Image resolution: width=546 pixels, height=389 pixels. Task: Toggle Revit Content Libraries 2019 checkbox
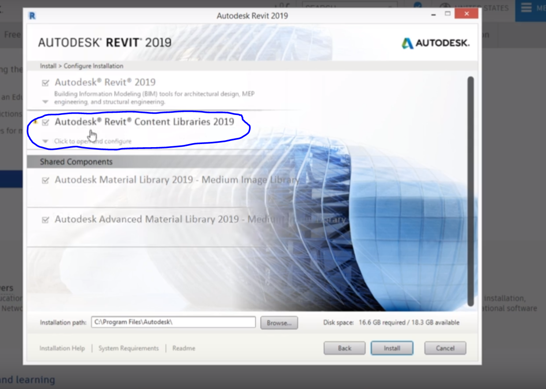(45, 122)
